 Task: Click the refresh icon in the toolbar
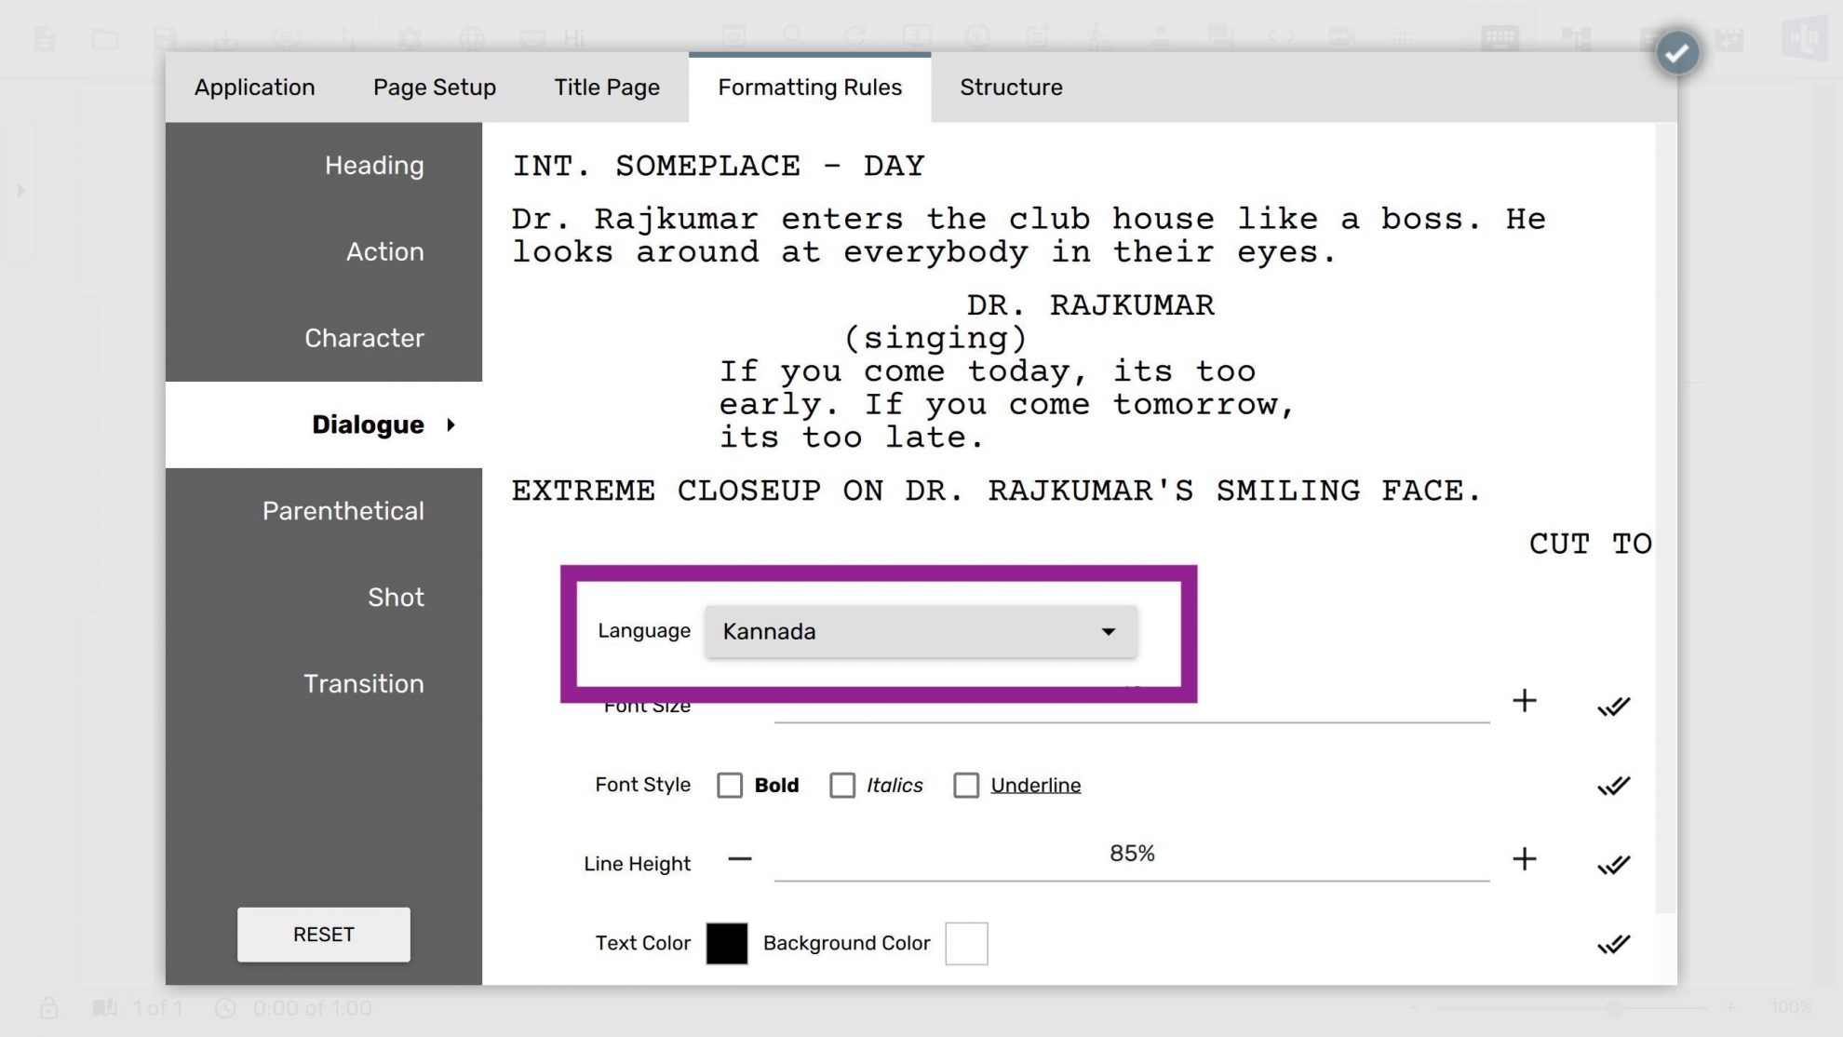point(854,37)
